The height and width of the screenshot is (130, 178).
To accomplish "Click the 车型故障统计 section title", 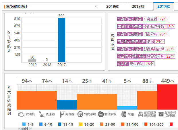I will pyautogui.click(x=17, y=7).
